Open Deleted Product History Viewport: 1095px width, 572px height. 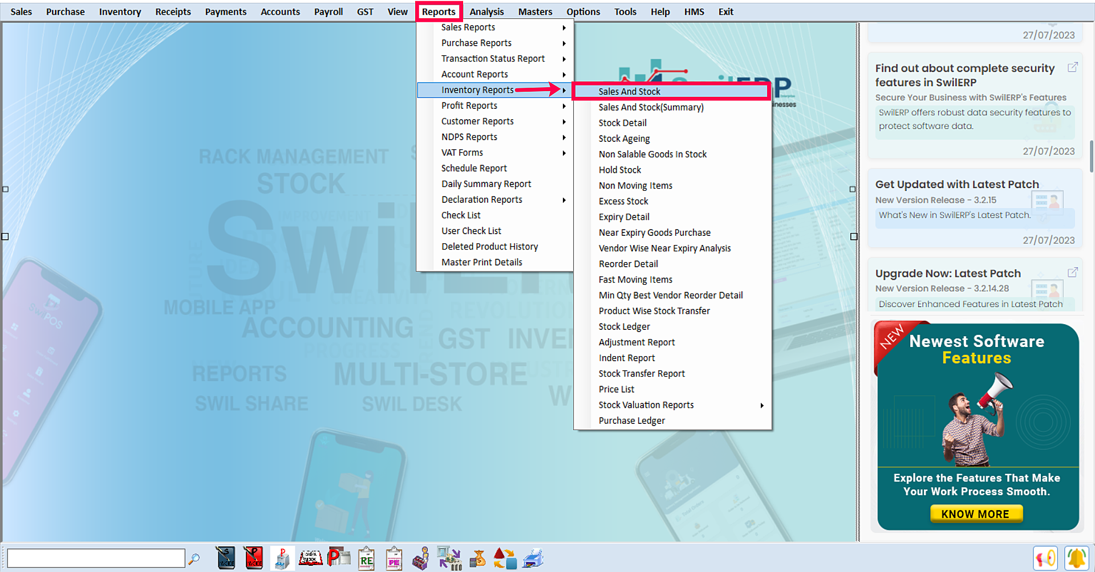489,247
